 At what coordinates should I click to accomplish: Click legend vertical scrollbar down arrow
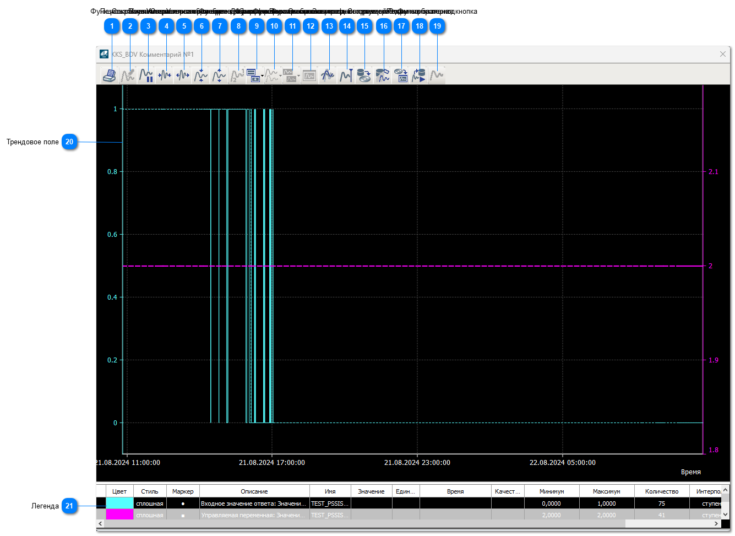726,515
